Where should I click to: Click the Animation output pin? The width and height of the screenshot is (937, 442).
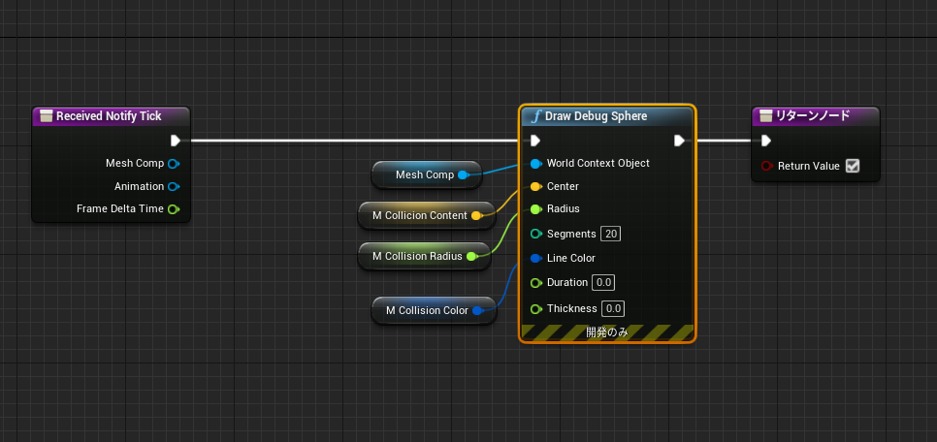pyautogui.click(x=174, y=186)
